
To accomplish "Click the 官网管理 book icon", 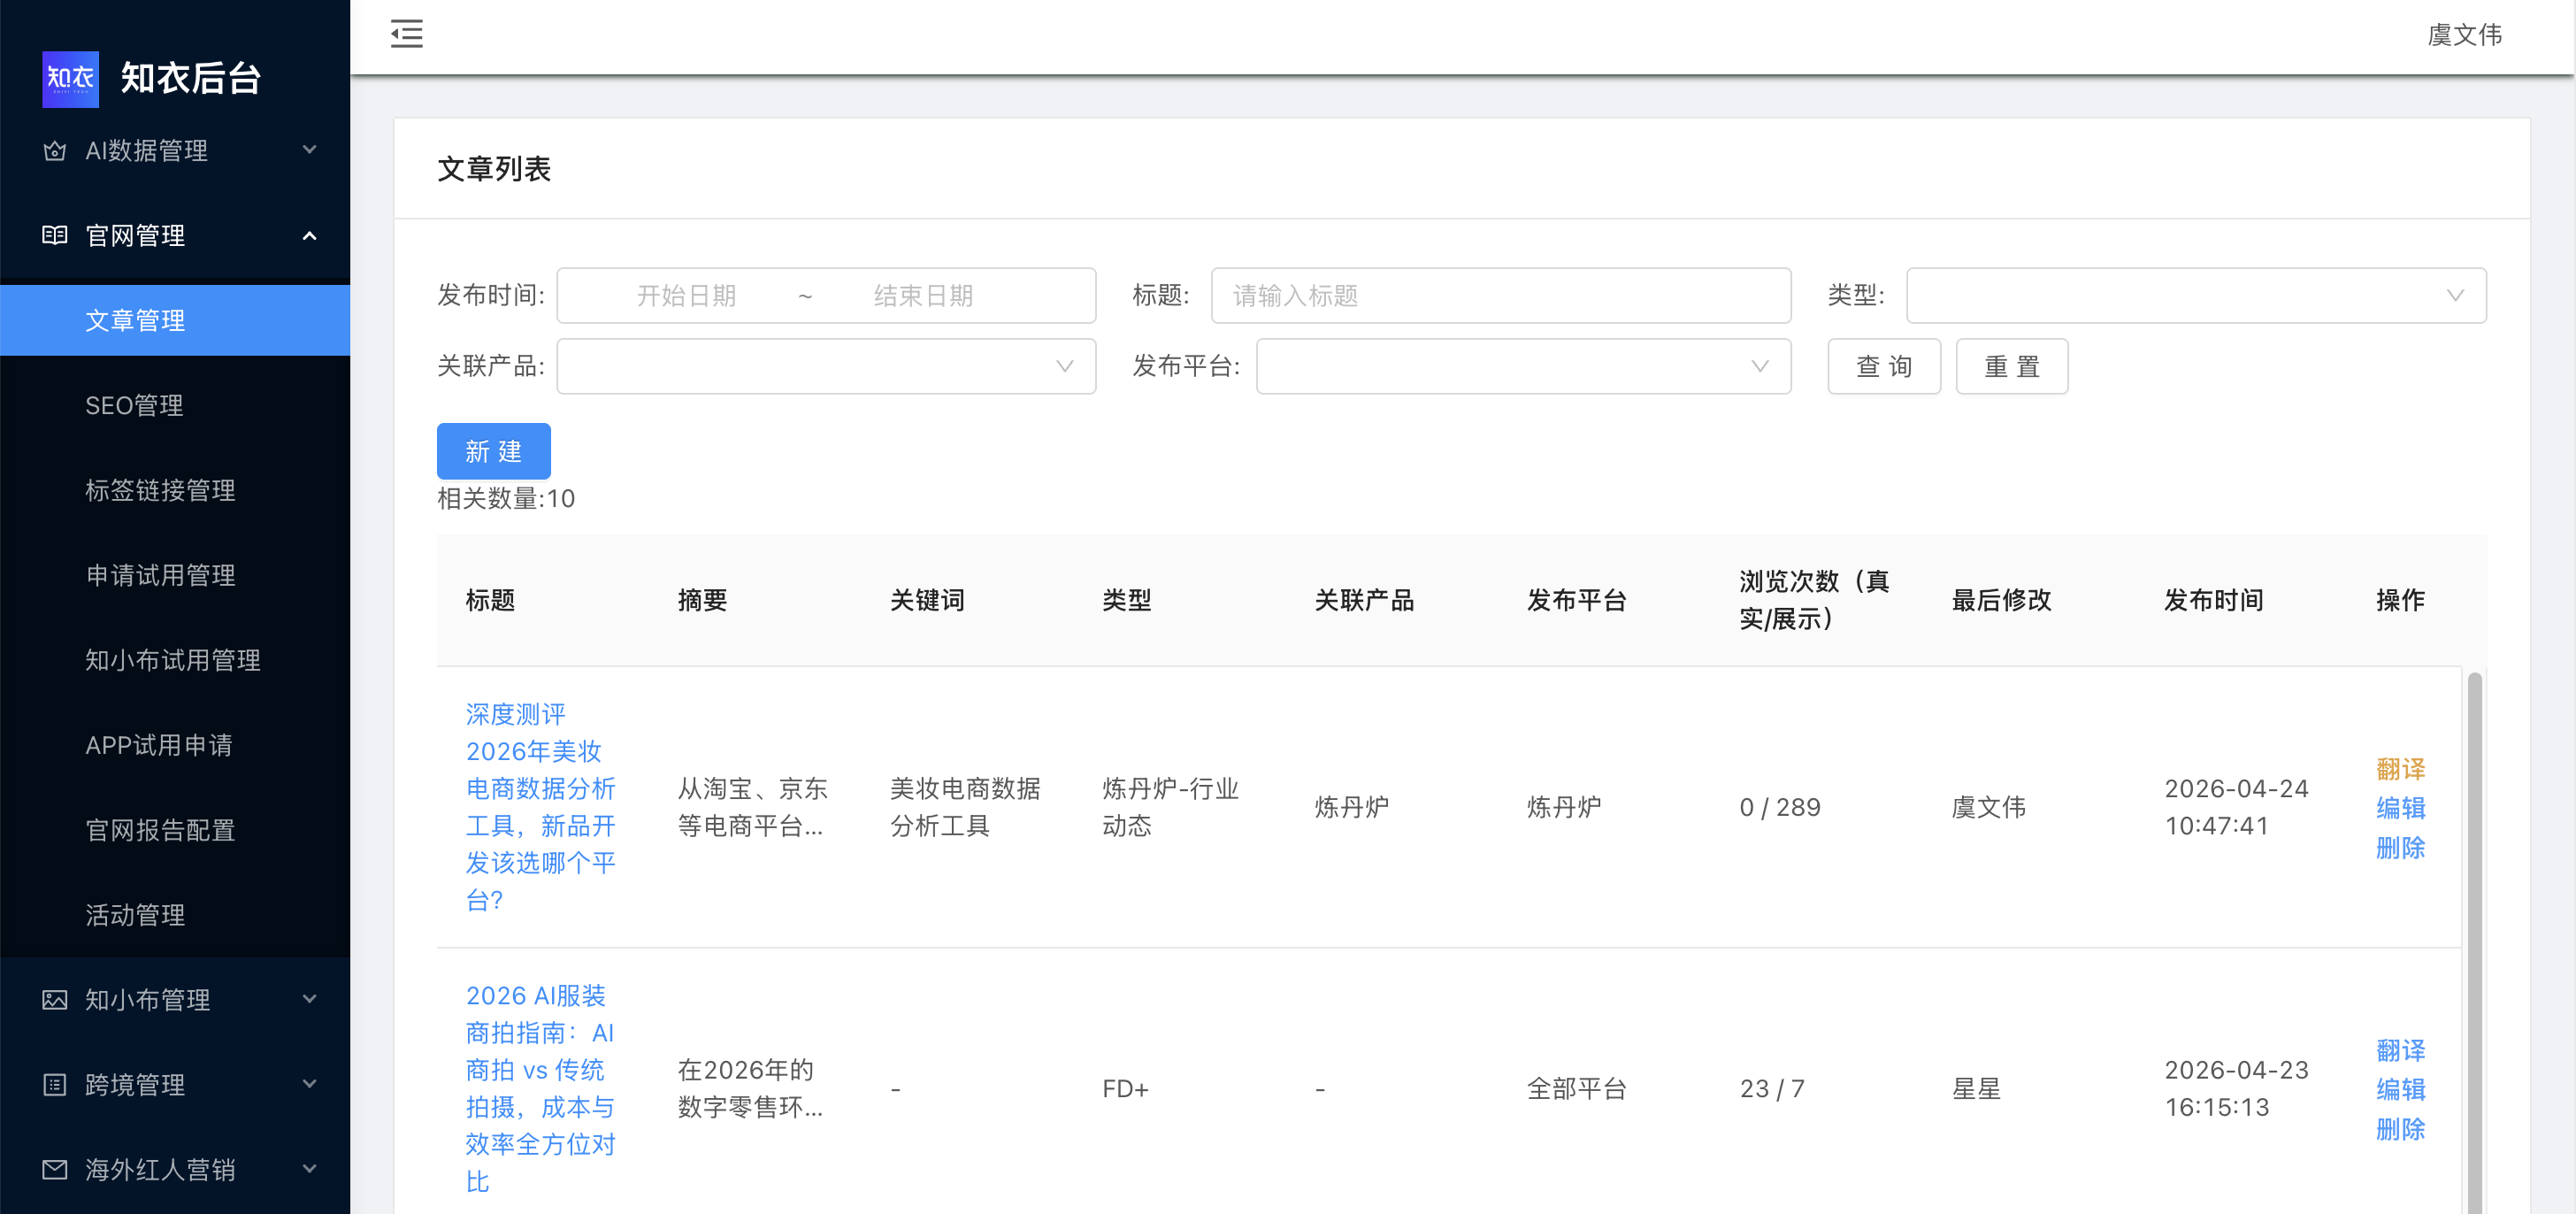I will (54, 235).
